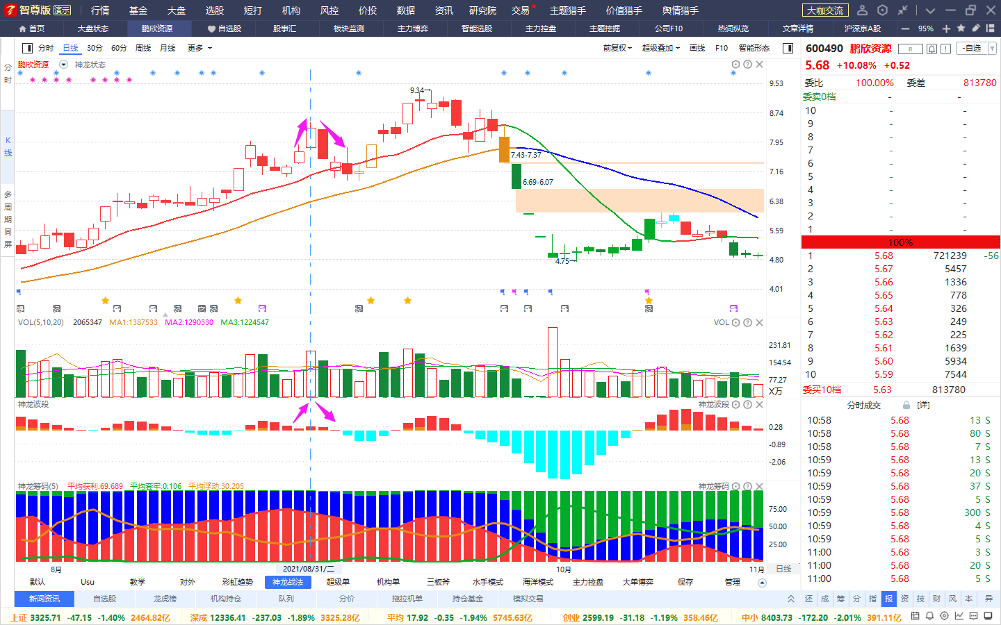Open the 超级叠加 overlay dropdown
Image resolution: width=1001 pixels, height=625 pixels.
pyautogui.click(x=660, y=48)
